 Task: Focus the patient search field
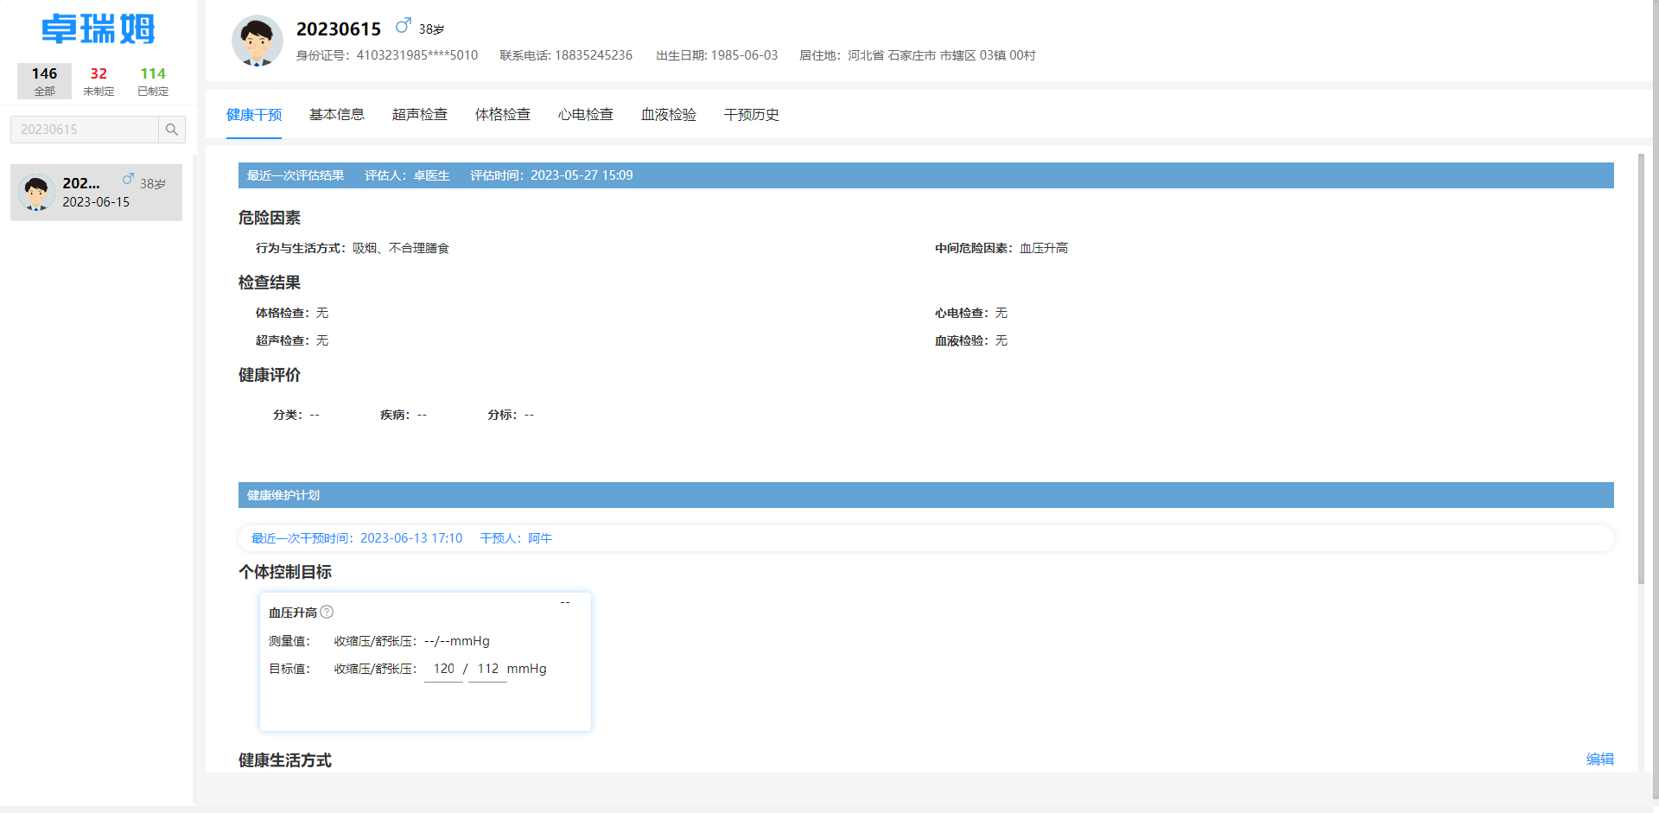click(x=85, y=130)
